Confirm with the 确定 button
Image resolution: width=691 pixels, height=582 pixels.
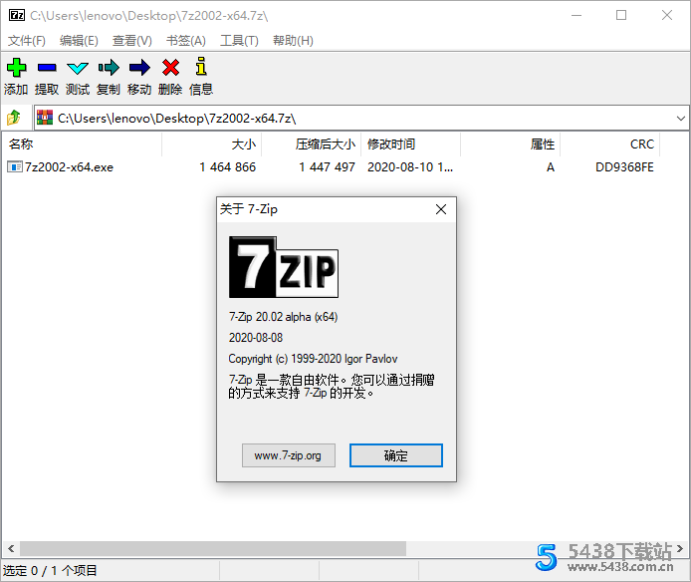tap(395, 455)
